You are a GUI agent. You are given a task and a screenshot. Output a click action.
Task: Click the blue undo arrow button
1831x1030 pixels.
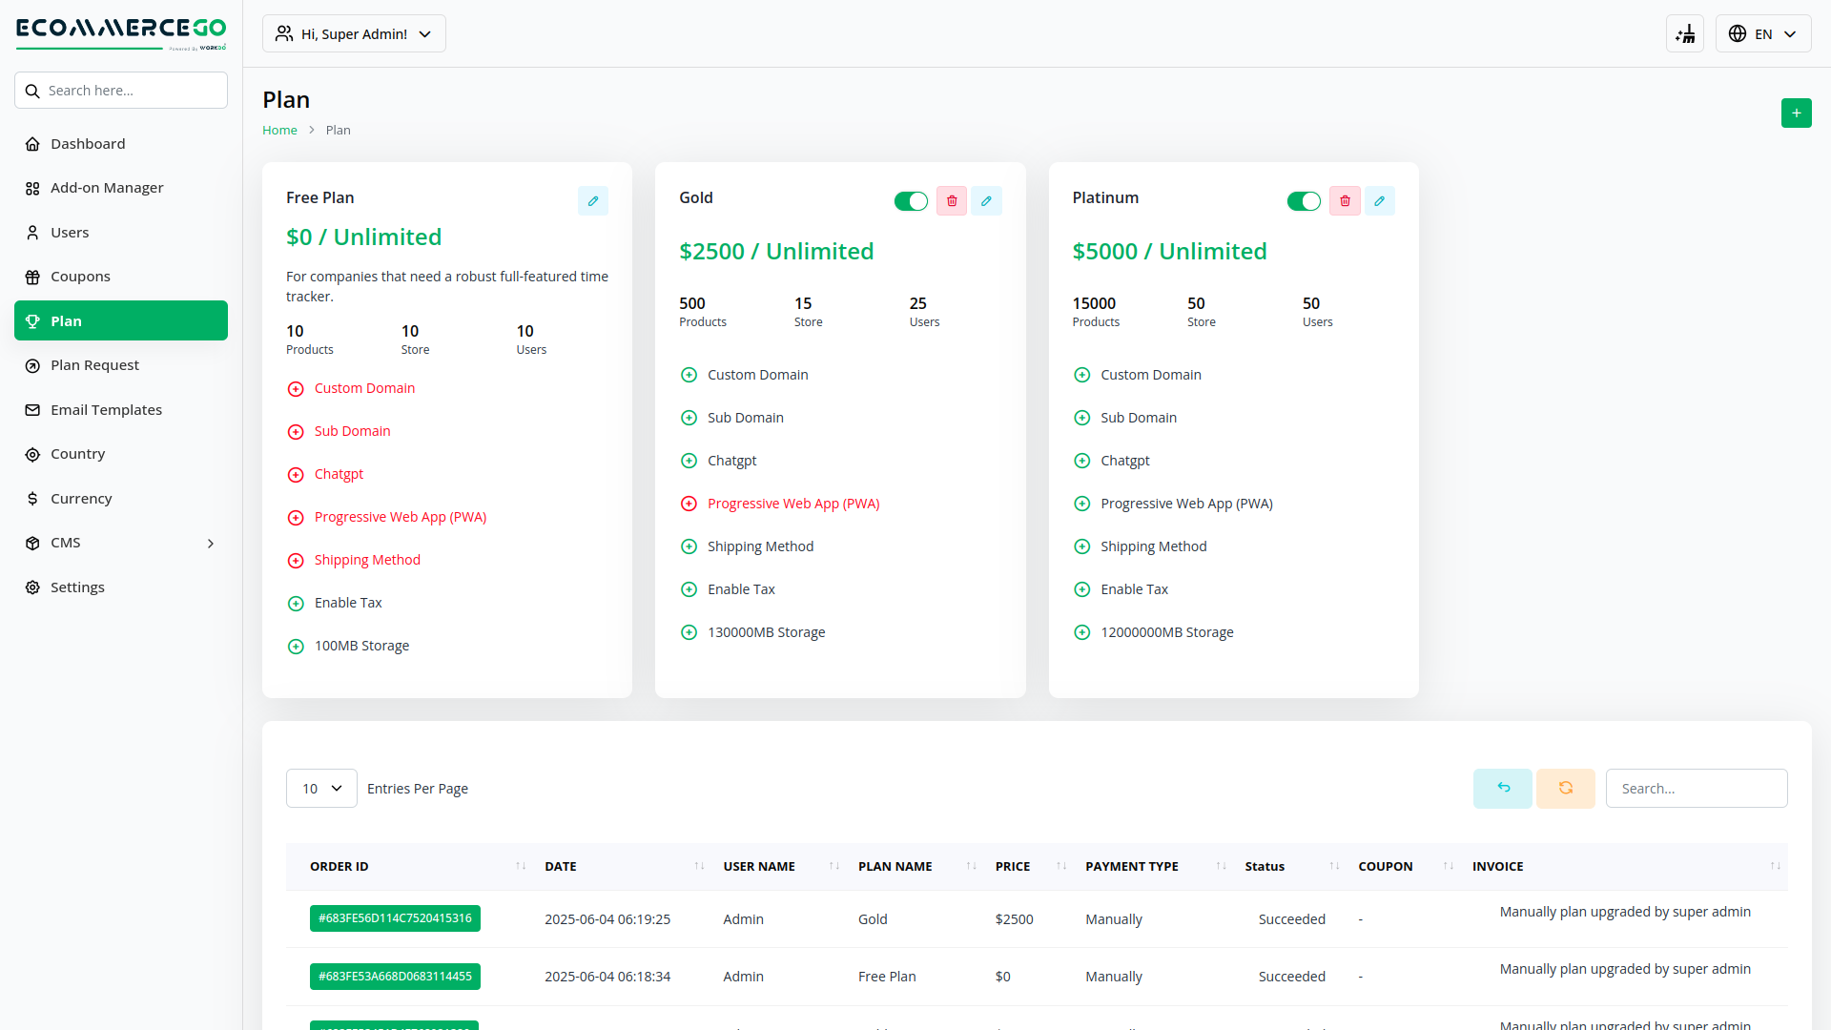1503,789
